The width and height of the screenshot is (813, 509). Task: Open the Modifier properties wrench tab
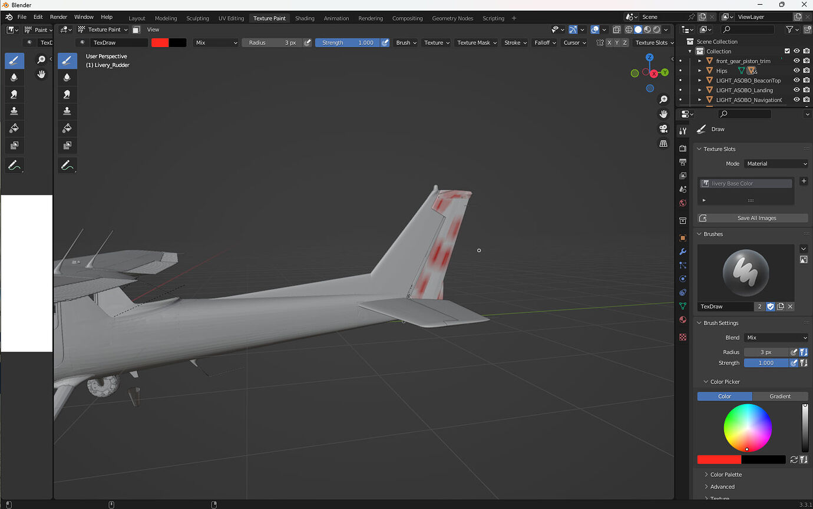pyautogui.click(x=682, y=252)
